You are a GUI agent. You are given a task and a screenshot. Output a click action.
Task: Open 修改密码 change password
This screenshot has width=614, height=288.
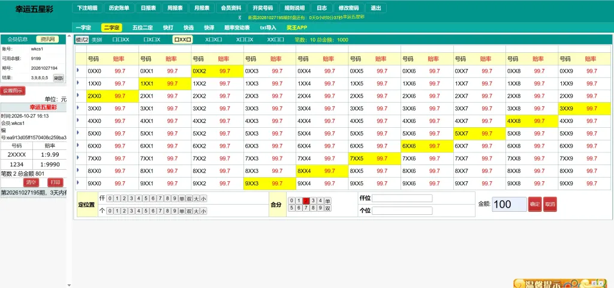pyautogui.click(x=348, y=8)
